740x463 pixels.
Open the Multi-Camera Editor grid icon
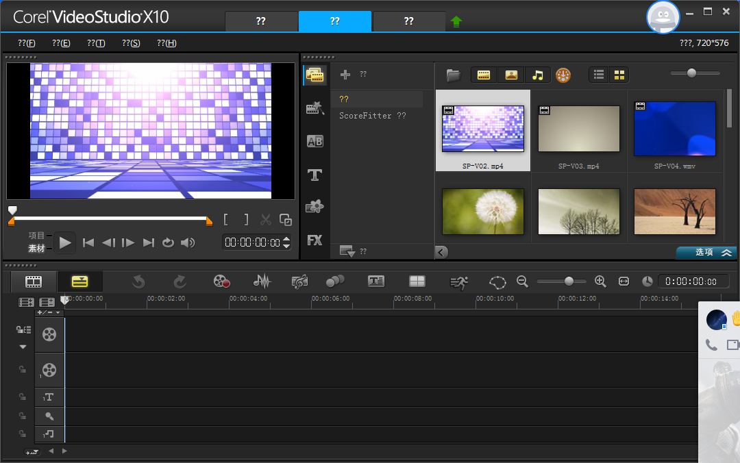point(417,281)
